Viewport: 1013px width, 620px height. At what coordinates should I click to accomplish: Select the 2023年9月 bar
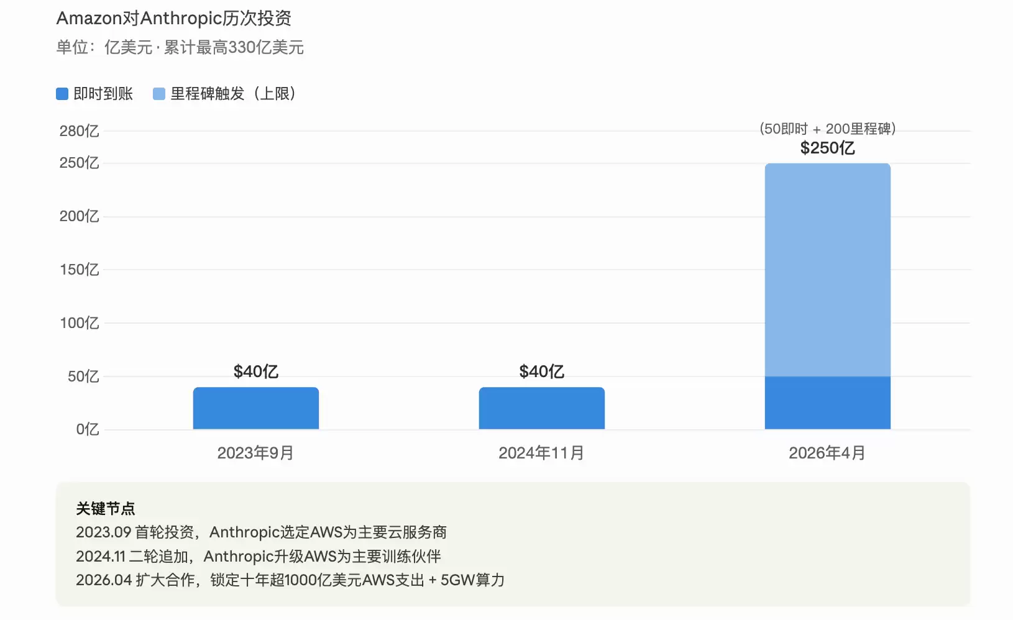(x=255, y=408)
